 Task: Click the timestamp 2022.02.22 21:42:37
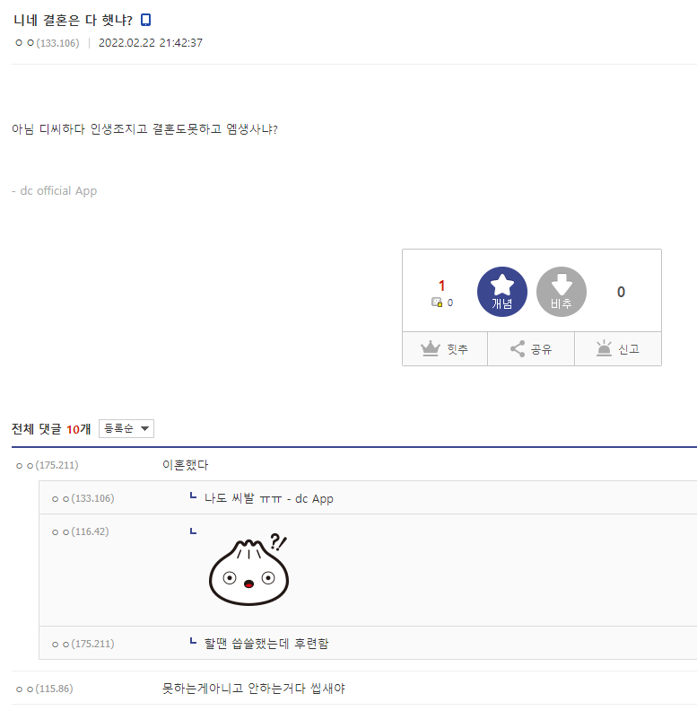coord(151,42)
